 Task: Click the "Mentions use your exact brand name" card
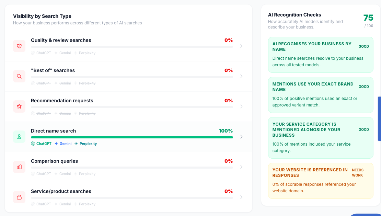click(321, 95)
